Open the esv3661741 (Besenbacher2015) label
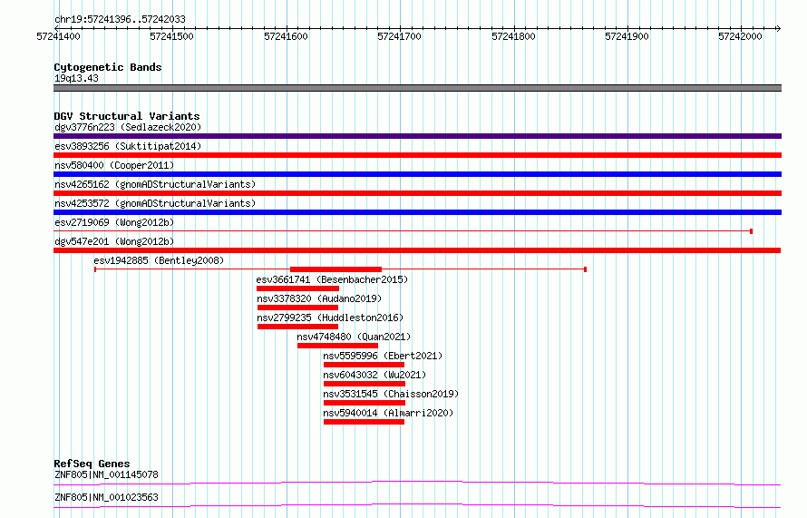The height and width of the screenshot is (518, 807). [x=332, y=279]
